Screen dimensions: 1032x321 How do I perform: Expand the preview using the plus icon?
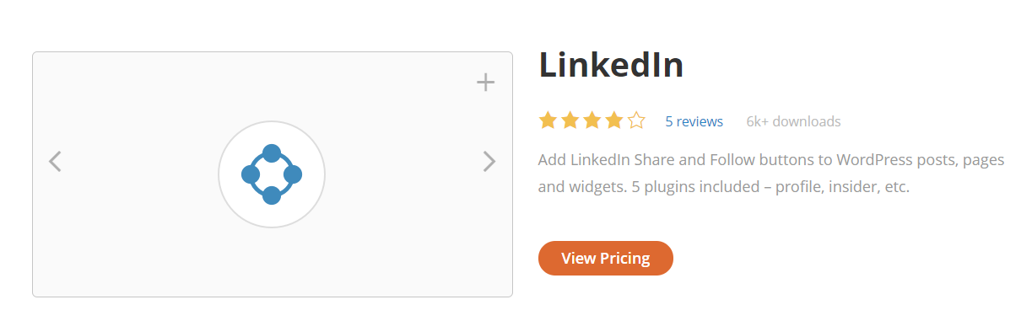point(485,83)
